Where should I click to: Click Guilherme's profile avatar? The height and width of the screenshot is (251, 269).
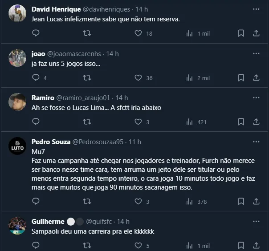pyautogui.click(x=17, y=226)
